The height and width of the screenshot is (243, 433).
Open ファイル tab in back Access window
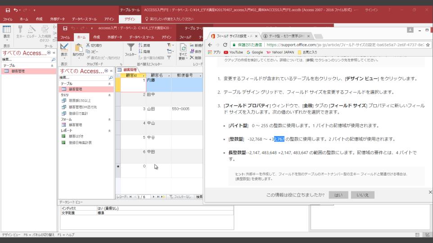(8, 19)
